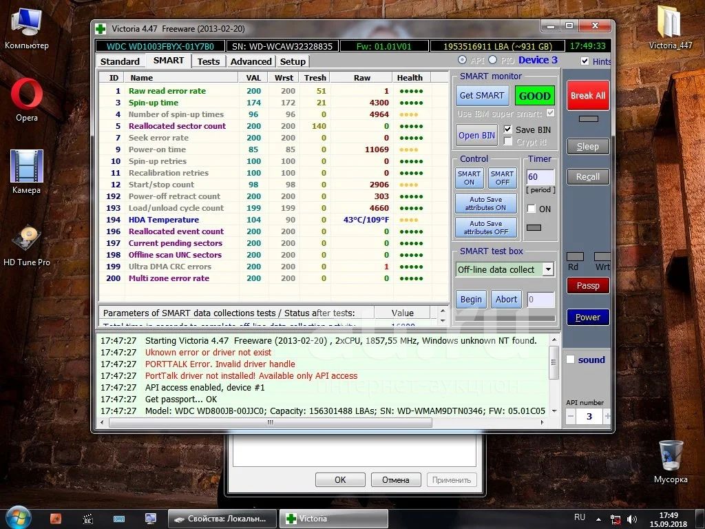
Task: Open the network tray icon
Action: 615,519
